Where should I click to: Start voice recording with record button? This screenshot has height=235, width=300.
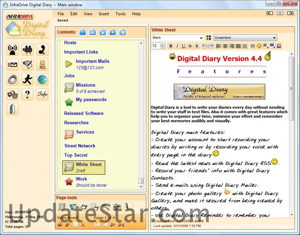click(x=60, y=225)
